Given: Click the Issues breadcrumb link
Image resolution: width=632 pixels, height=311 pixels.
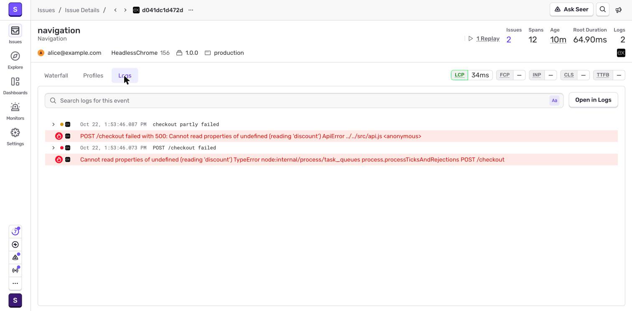Looking at the screenshot, I should (46, 10).
